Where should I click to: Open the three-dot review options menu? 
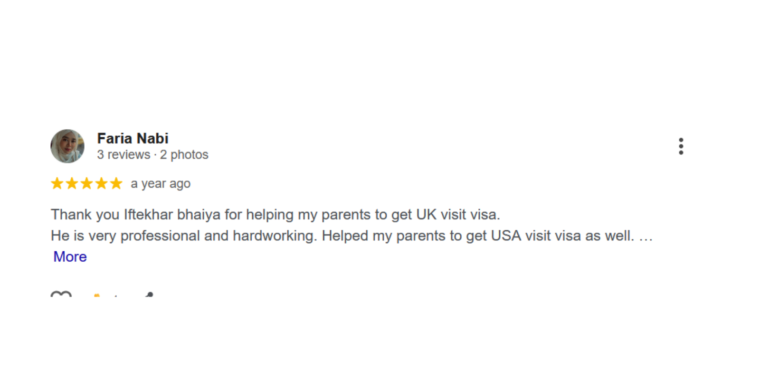681,146
